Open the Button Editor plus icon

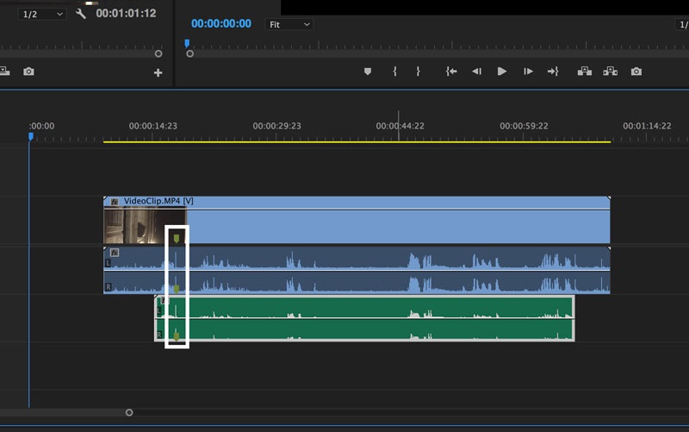point(158,72)
